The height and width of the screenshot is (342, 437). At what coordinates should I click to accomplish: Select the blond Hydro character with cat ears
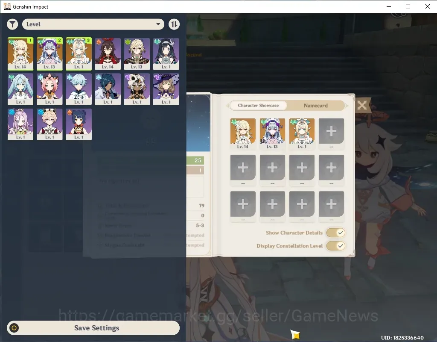coord(50,124)
